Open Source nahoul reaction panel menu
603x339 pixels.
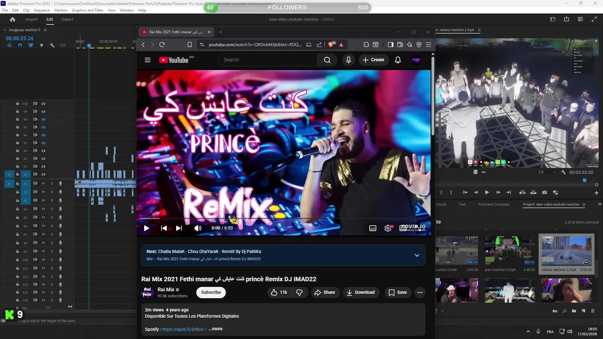pyautogui.click(x=479, y=30)
